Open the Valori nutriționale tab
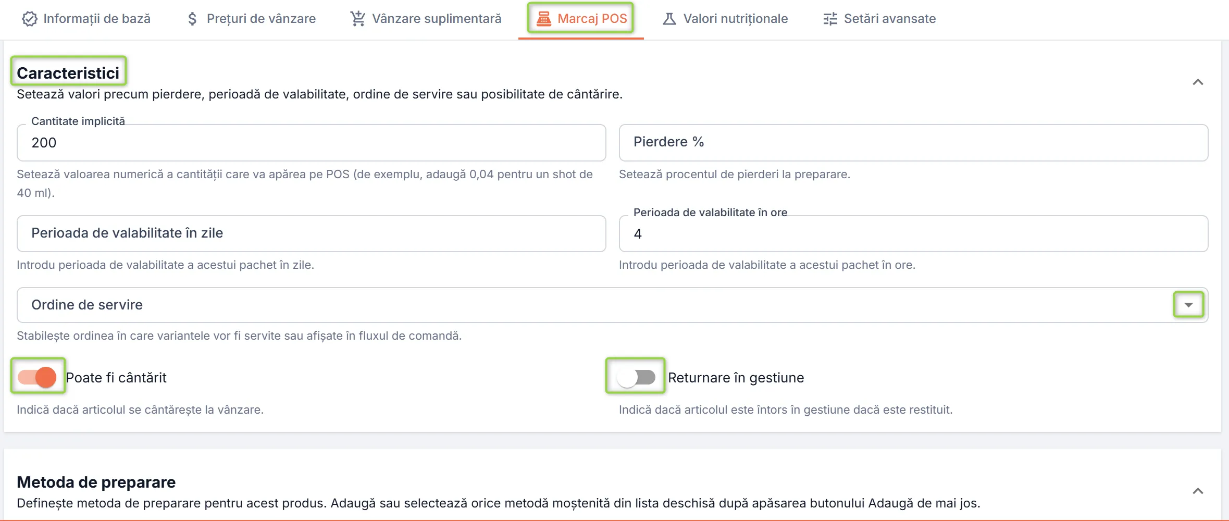 (725, 19)
